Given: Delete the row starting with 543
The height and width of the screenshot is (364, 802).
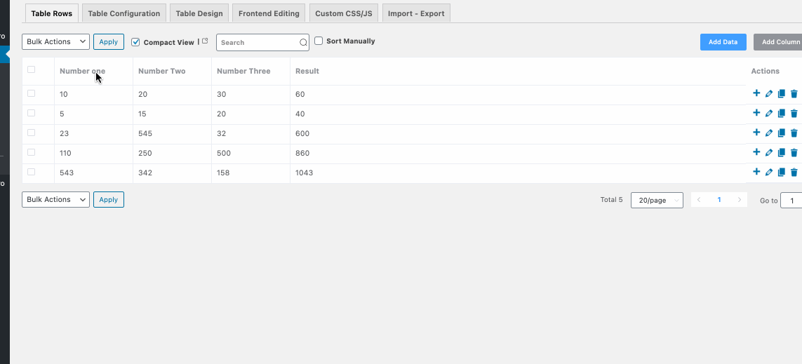Looking at the screenshot, I should coord(794,173).
